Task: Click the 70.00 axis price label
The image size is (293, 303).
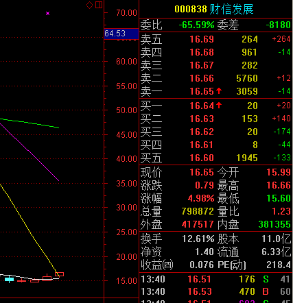Action: (x=126, y=13)
